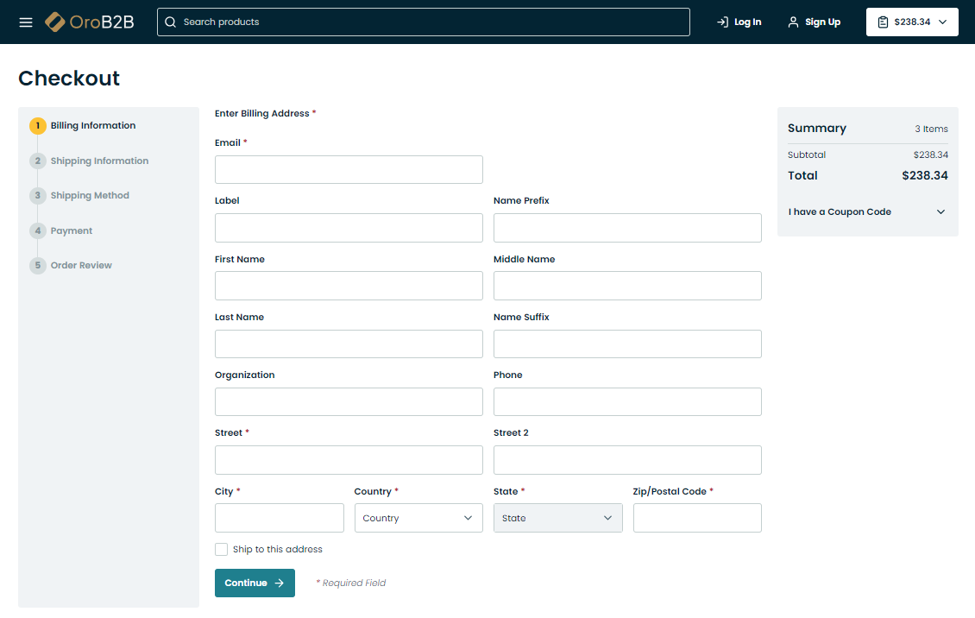Open the State dropdown
975x618 pixels.
557,518
